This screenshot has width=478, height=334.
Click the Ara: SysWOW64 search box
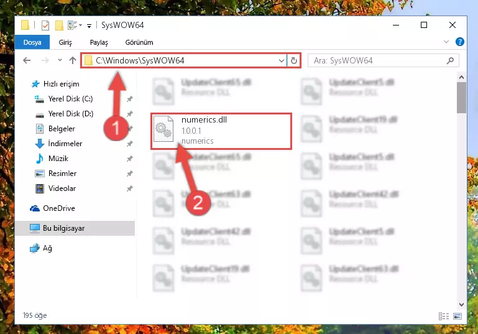[383, 61]
